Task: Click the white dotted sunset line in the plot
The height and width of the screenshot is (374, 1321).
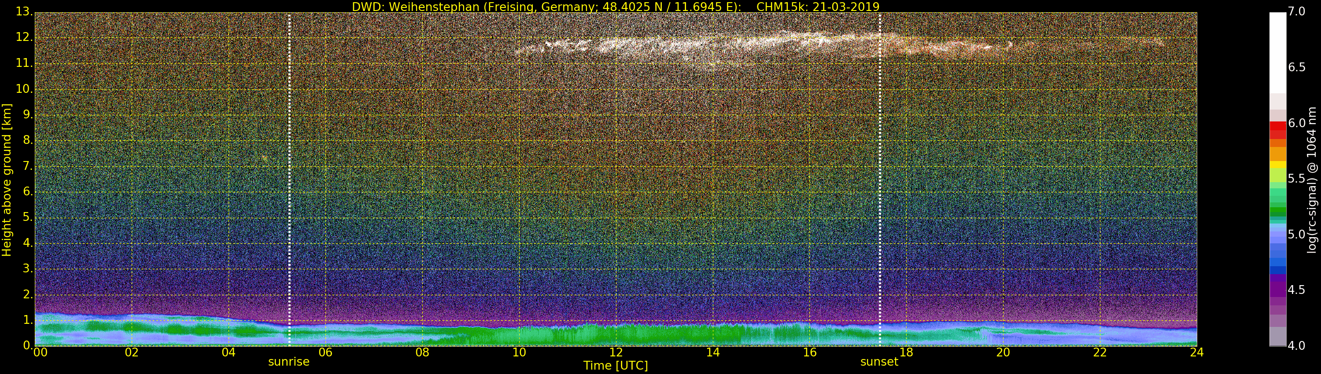Action: 880,180
